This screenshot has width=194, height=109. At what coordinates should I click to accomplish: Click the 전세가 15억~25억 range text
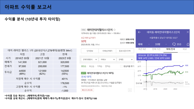(x=127, y=43)
